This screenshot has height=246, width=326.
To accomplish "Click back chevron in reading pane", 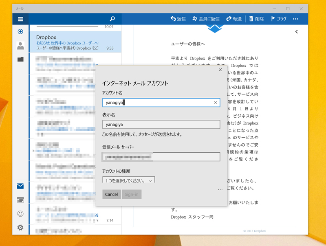I will click(x=297, y=32).
